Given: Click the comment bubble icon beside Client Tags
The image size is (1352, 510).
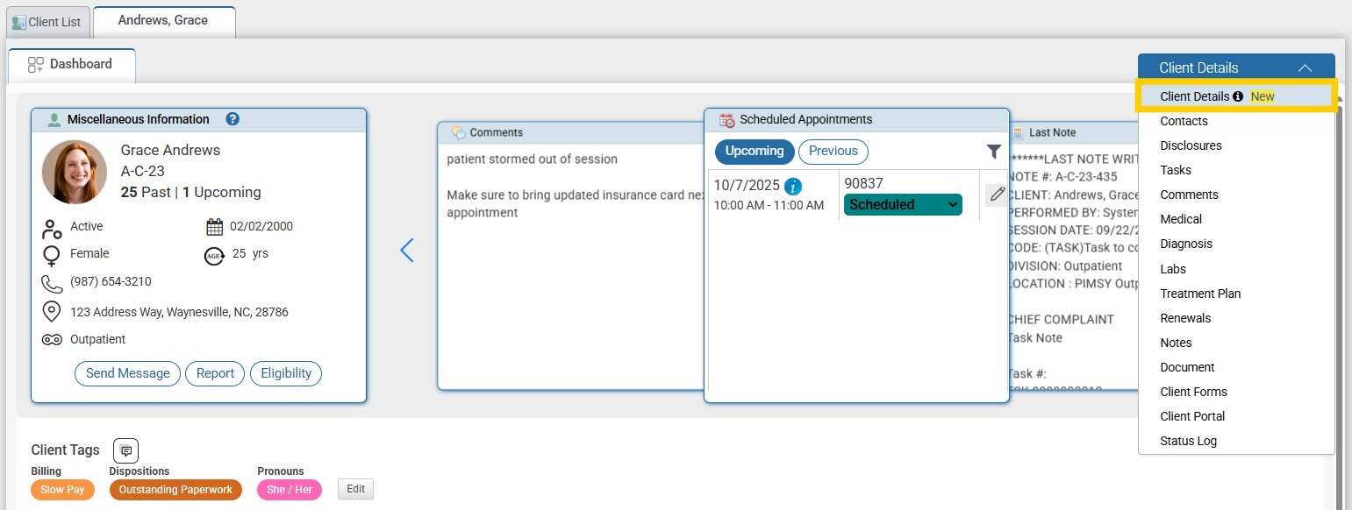Looking at the screenshot, I should pos(125,450).
